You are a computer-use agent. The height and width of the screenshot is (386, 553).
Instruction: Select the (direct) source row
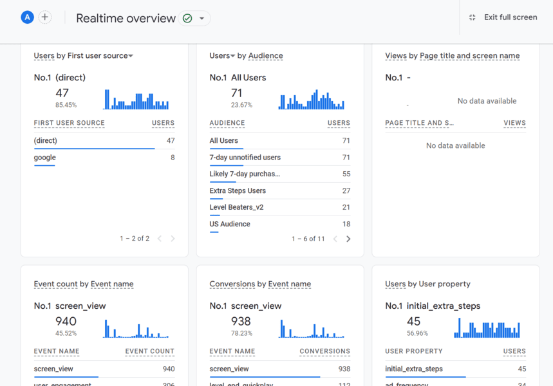tap(104, 141)
